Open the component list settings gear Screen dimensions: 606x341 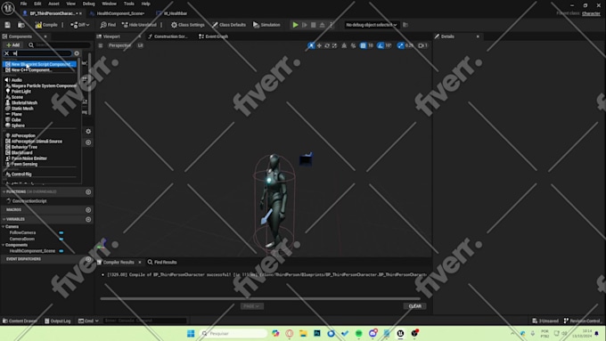[x=77, y=53]
